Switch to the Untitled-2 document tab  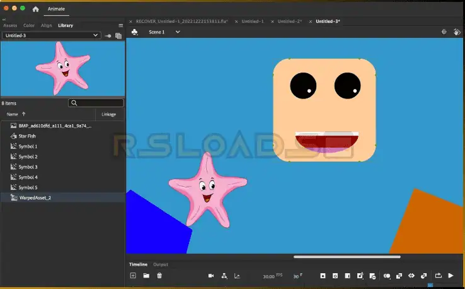(290, 21)
